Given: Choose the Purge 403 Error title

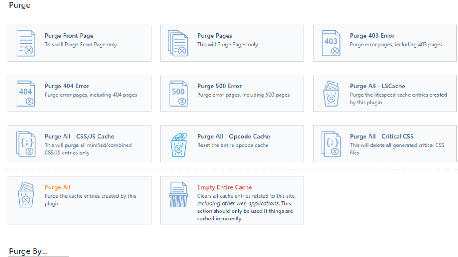Looking at the screenshot, I should click(x=372, y=36).
